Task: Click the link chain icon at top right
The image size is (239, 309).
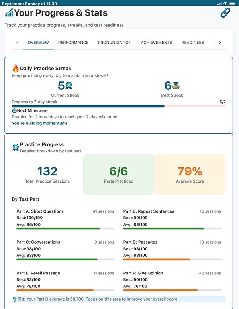Action: tap(225, 13)
